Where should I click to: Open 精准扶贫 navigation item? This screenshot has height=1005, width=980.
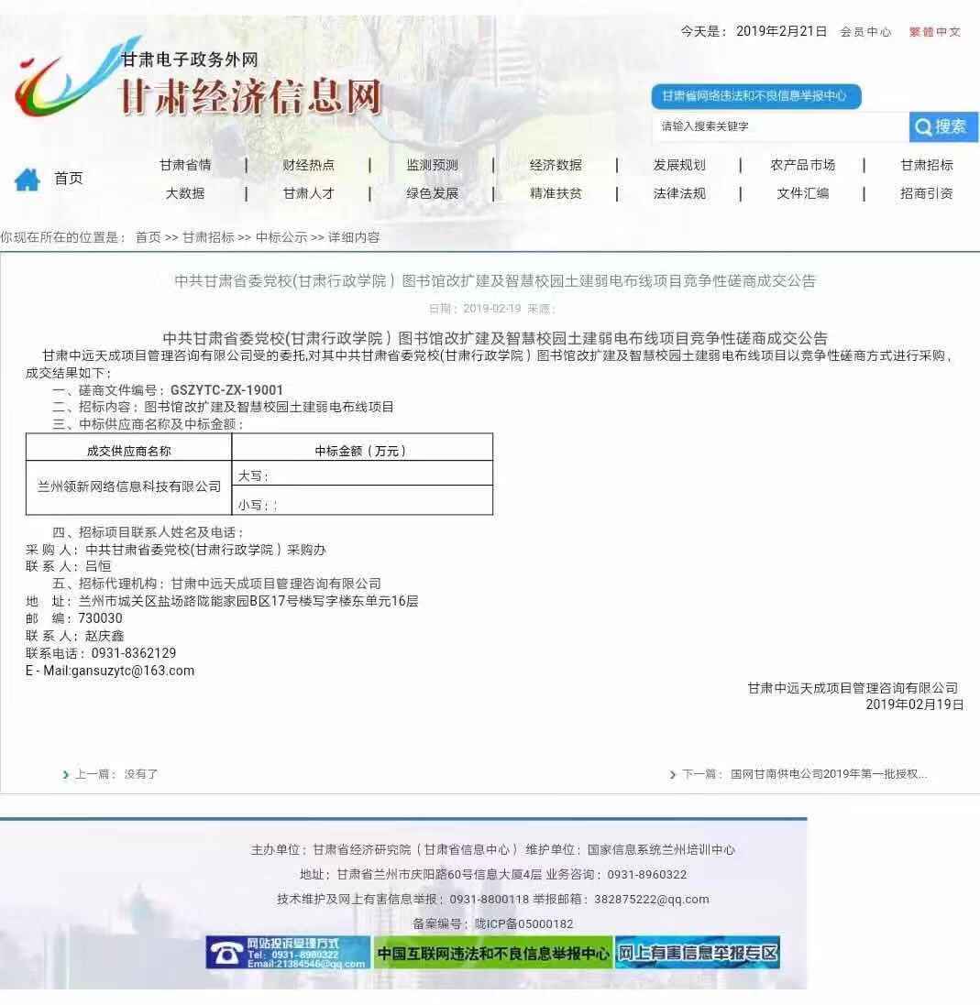click(556, 193)
